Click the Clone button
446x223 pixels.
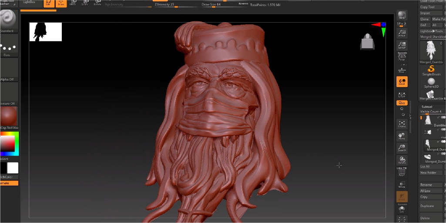pos(424,19)
